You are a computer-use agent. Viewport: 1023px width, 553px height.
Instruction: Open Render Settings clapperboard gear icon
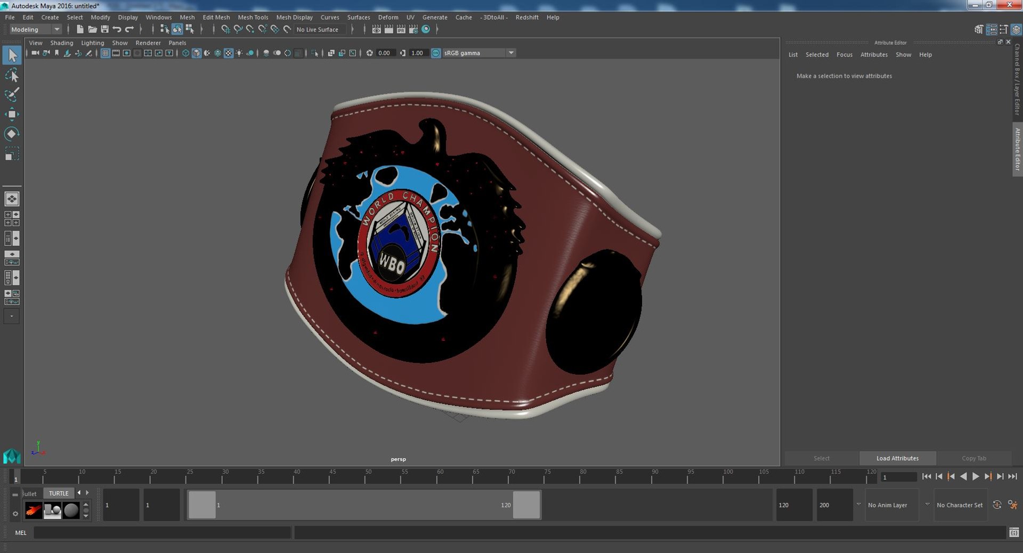pos(413,29)
